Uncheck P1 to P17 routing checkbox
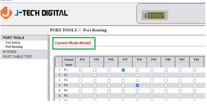Viewport: 207px width, 104px height. pos(123,70)
